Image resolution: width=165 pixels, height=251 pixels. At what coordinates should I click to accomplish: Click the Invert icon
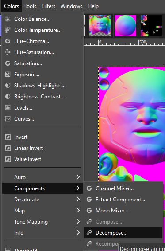pos(8,137)
